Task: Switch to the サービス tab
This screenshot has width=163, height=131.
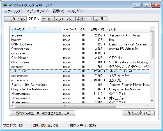Action: tap(48, 19)
